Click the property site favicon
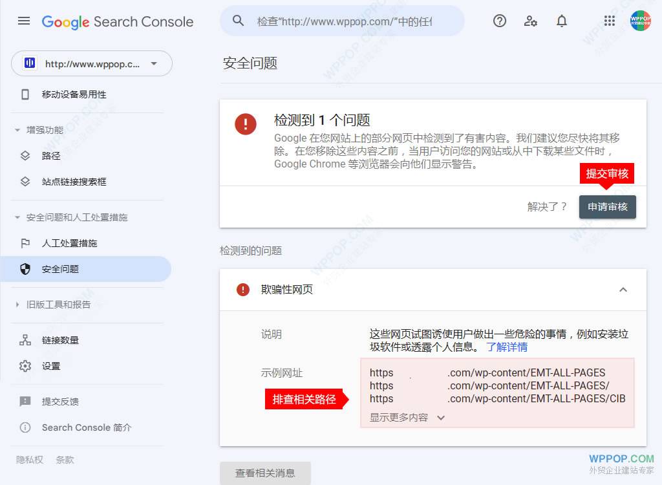Screen dimensions: 662x485 [30, 63]
